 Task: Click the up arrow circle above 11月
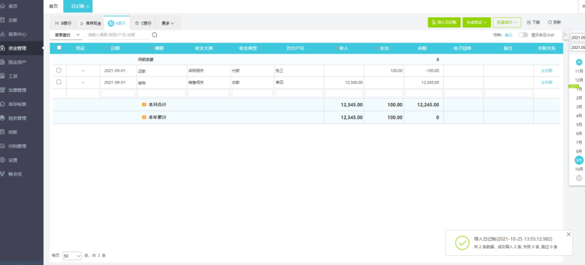pos(579,62)
